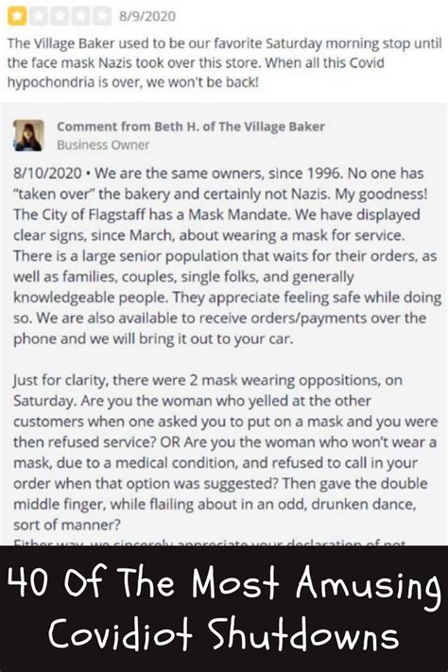Click the "Covidiot Shutdowns" caption text
Viewport: 448px width, 672px height.
pos(223,633)
